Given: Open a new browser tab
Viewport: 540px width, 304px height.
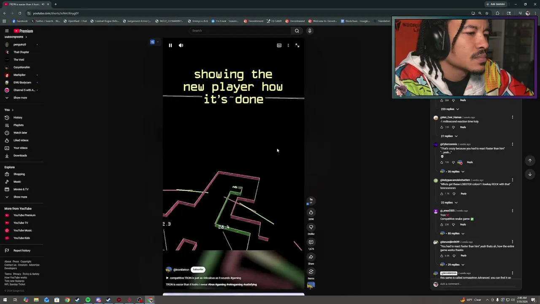Looking at the screenshot, I should (55, 4).
